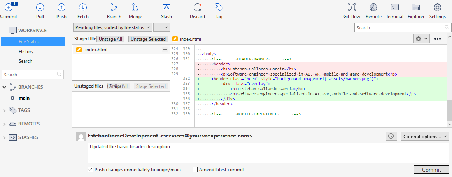
Task: Open the Pending files sort dropdown
Action: coord(113,27)
